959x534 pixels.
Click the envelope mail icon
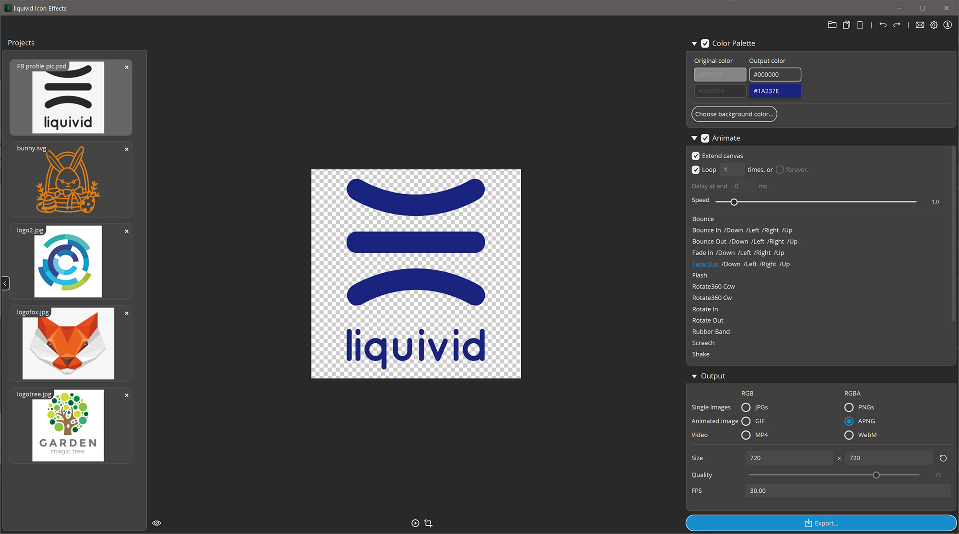[920, 25]
